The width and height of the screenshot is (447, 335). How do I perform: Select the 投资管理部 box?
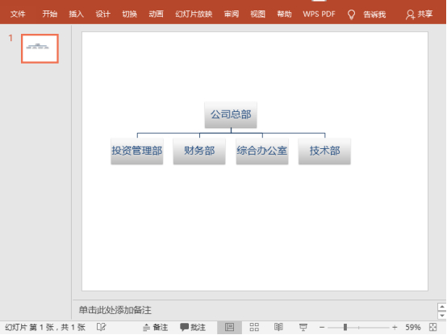(137, 151)
